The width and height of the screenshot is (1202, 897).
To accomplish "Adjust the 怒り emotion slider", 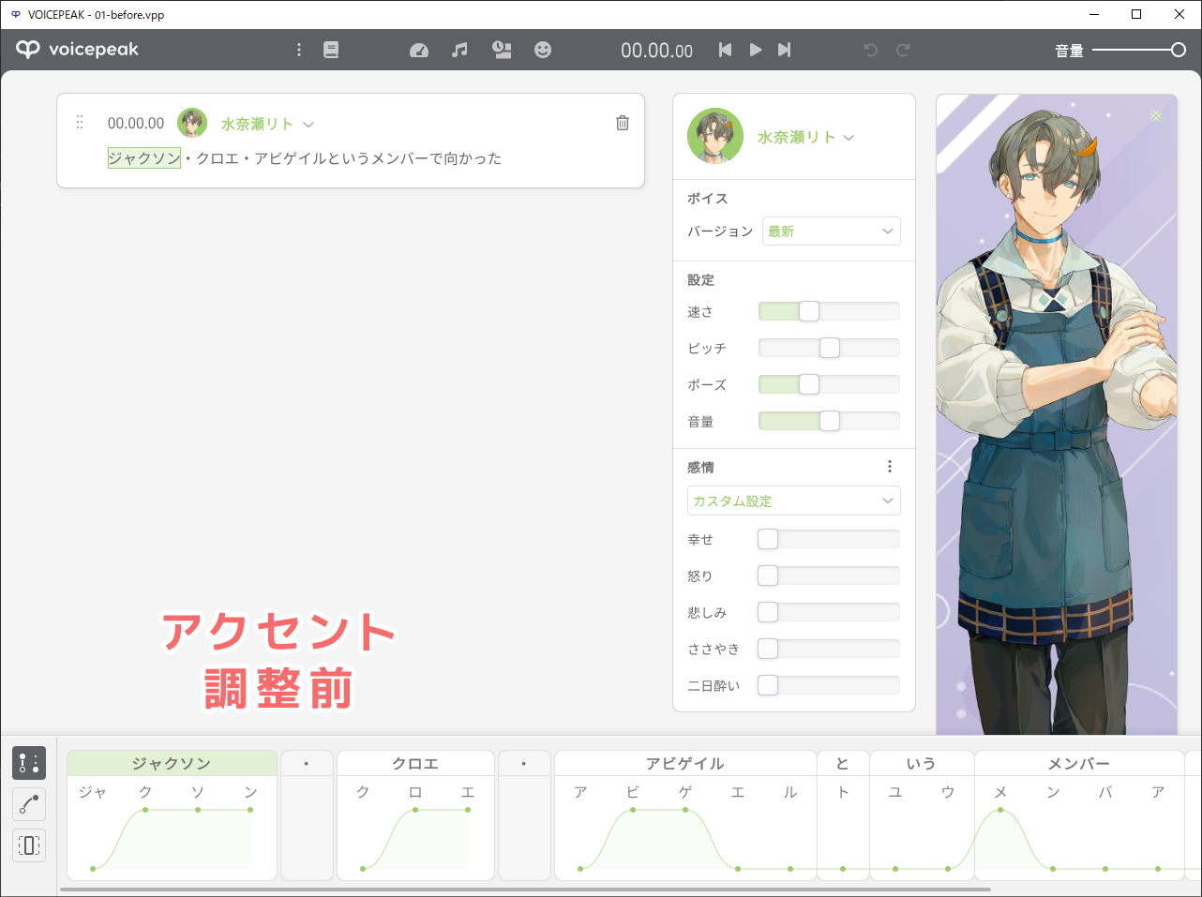I will point(829,576).
